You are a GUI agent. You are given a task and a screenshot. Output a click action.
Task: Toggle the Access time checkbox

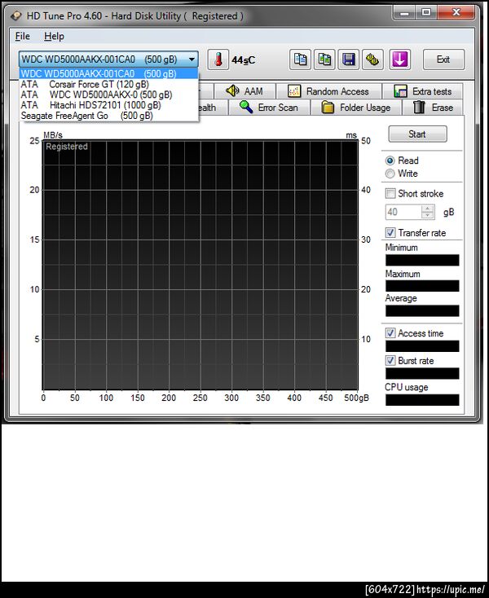(390, 333)
